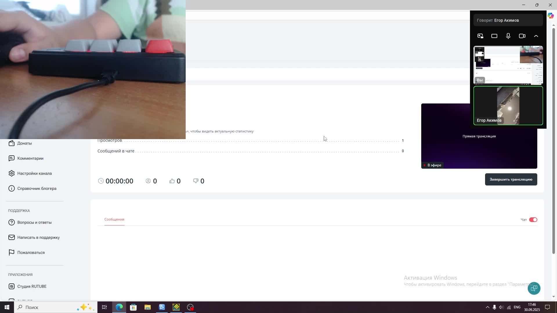Click the taskbar Поиск search box

(55, 307)
